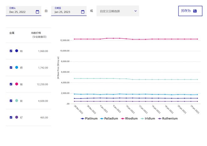Click the 465.00 ruthenium price

pyautogui.click(x=44, y=118)
